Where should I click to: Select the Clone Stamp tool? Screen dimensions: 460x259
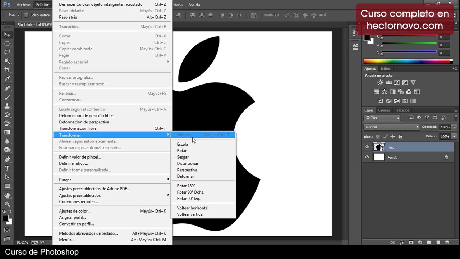(x=7, y=106)
